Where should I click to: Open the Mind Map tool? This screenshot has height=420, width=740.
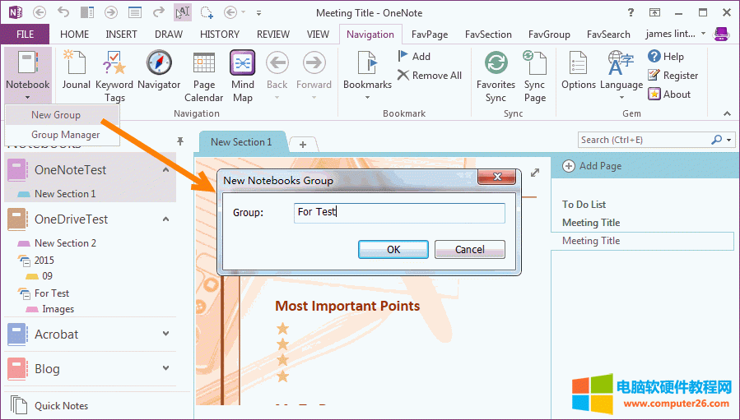pyautogui.click(x=243, y=76)
